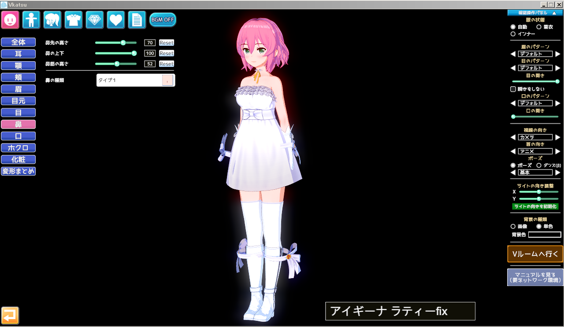This screenshot has width=564, height=327.
Task: Click the Vルームへ行く button
Action: pyautogui.click(x=535, y=254)
